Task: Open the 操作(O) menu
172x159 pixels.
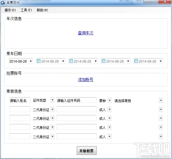Action: click(x=10, y=10)
